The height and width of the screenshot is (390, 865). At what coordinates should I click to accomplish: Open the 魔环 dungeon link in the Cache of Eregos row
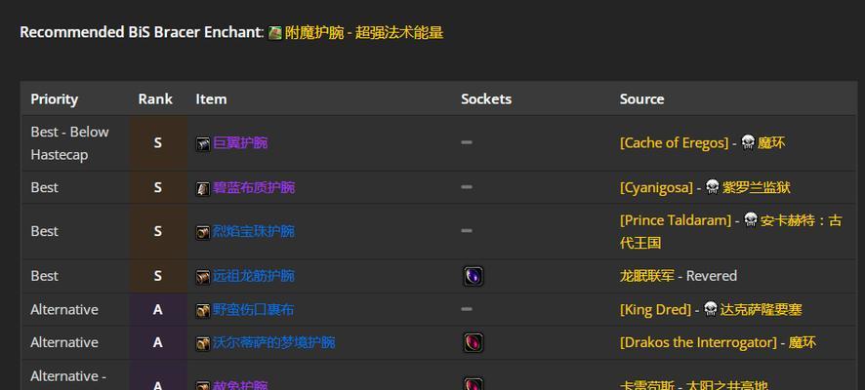771,143
